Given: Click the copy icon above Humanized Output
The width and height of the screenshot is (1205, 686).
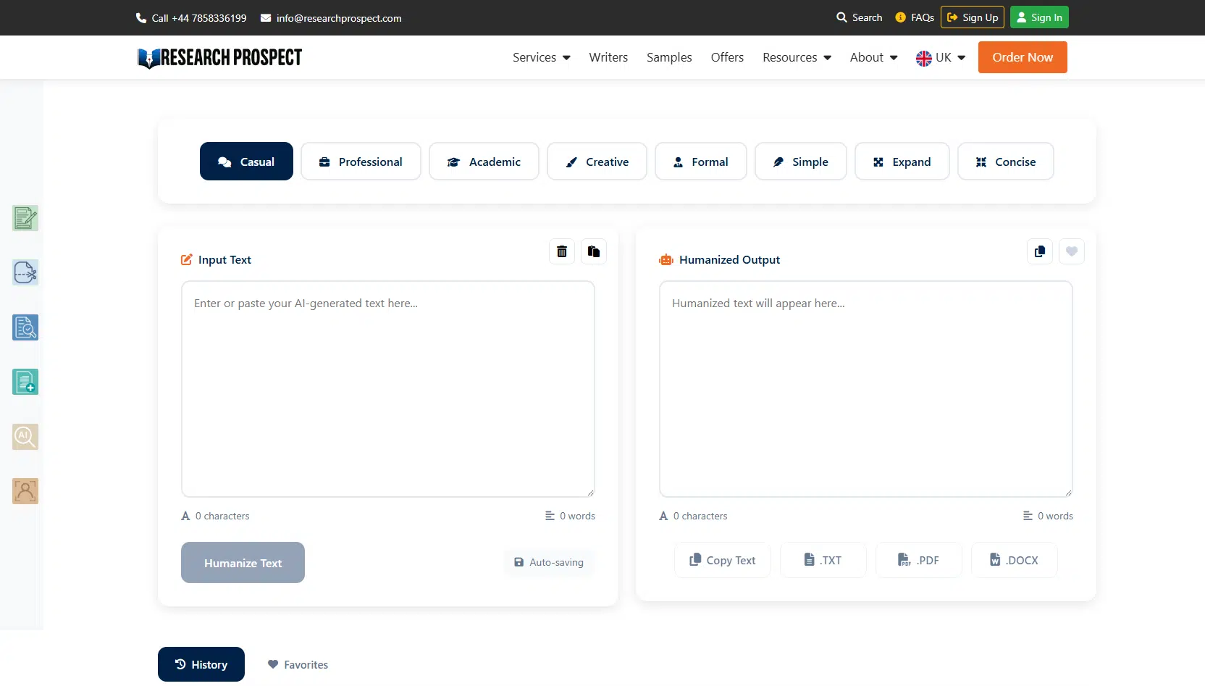Looking at the screenshot, I should coord(1039,251).
